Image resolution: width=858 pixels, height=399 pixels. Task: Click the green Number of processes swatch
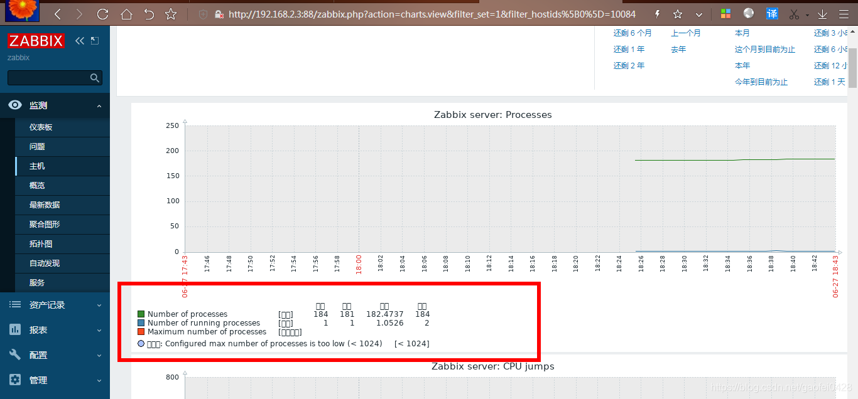click(x=141, y=314)
